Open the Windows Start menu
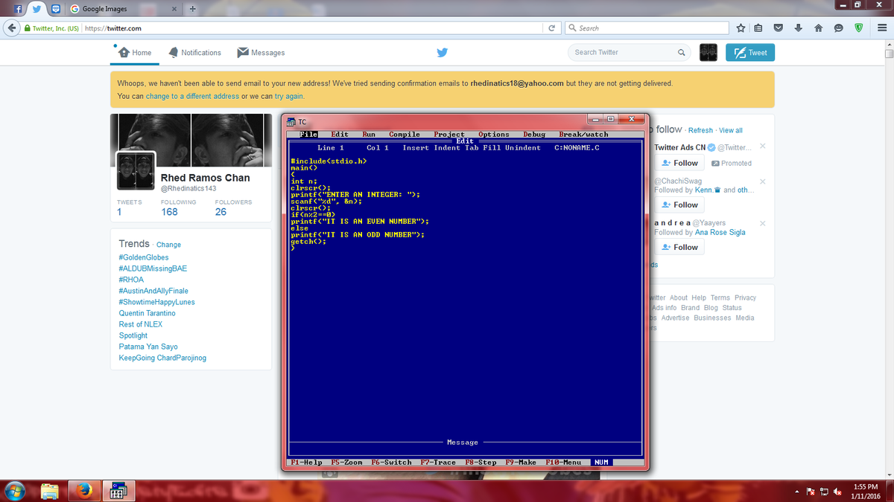894x502 pixels. (16, 490)
